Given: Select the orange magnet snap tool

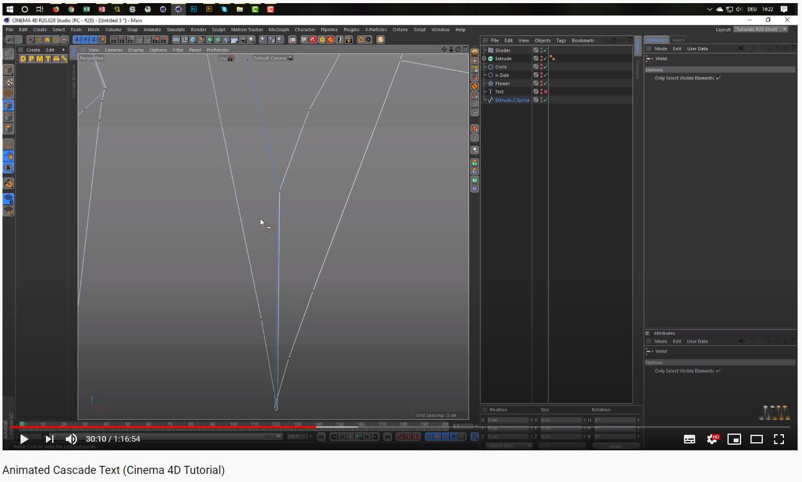Looking at the screenshot, I should [9, 184].
